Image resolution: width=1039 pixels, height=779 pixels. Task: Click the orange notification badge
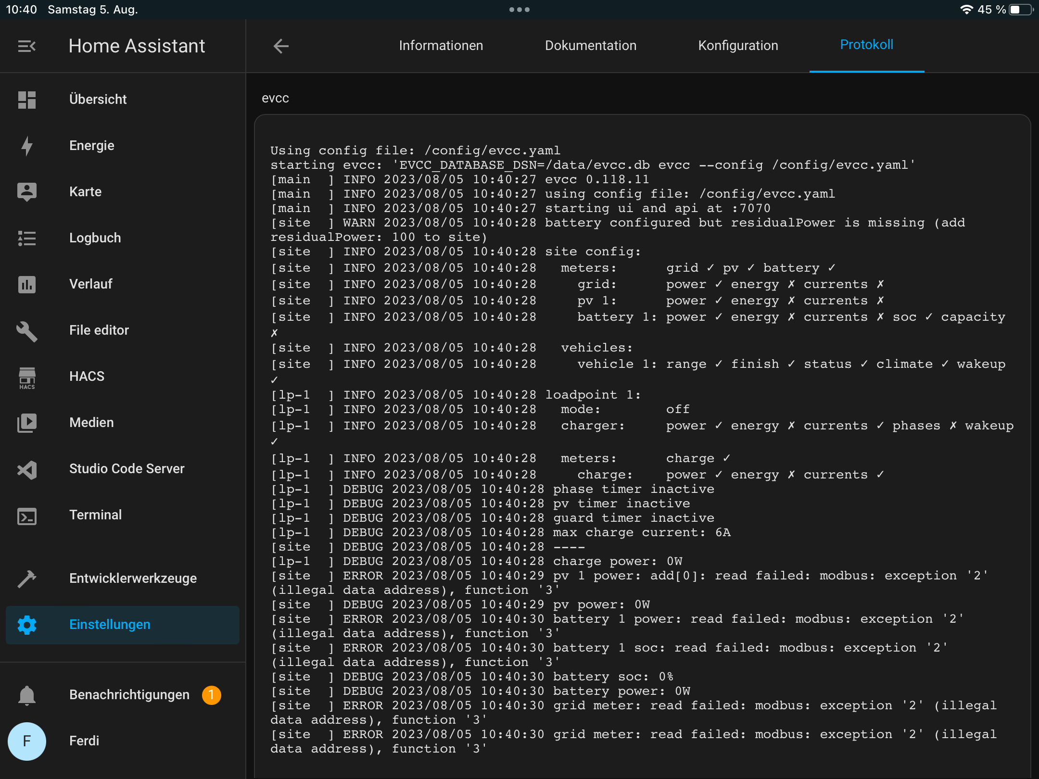pos(211,694)
